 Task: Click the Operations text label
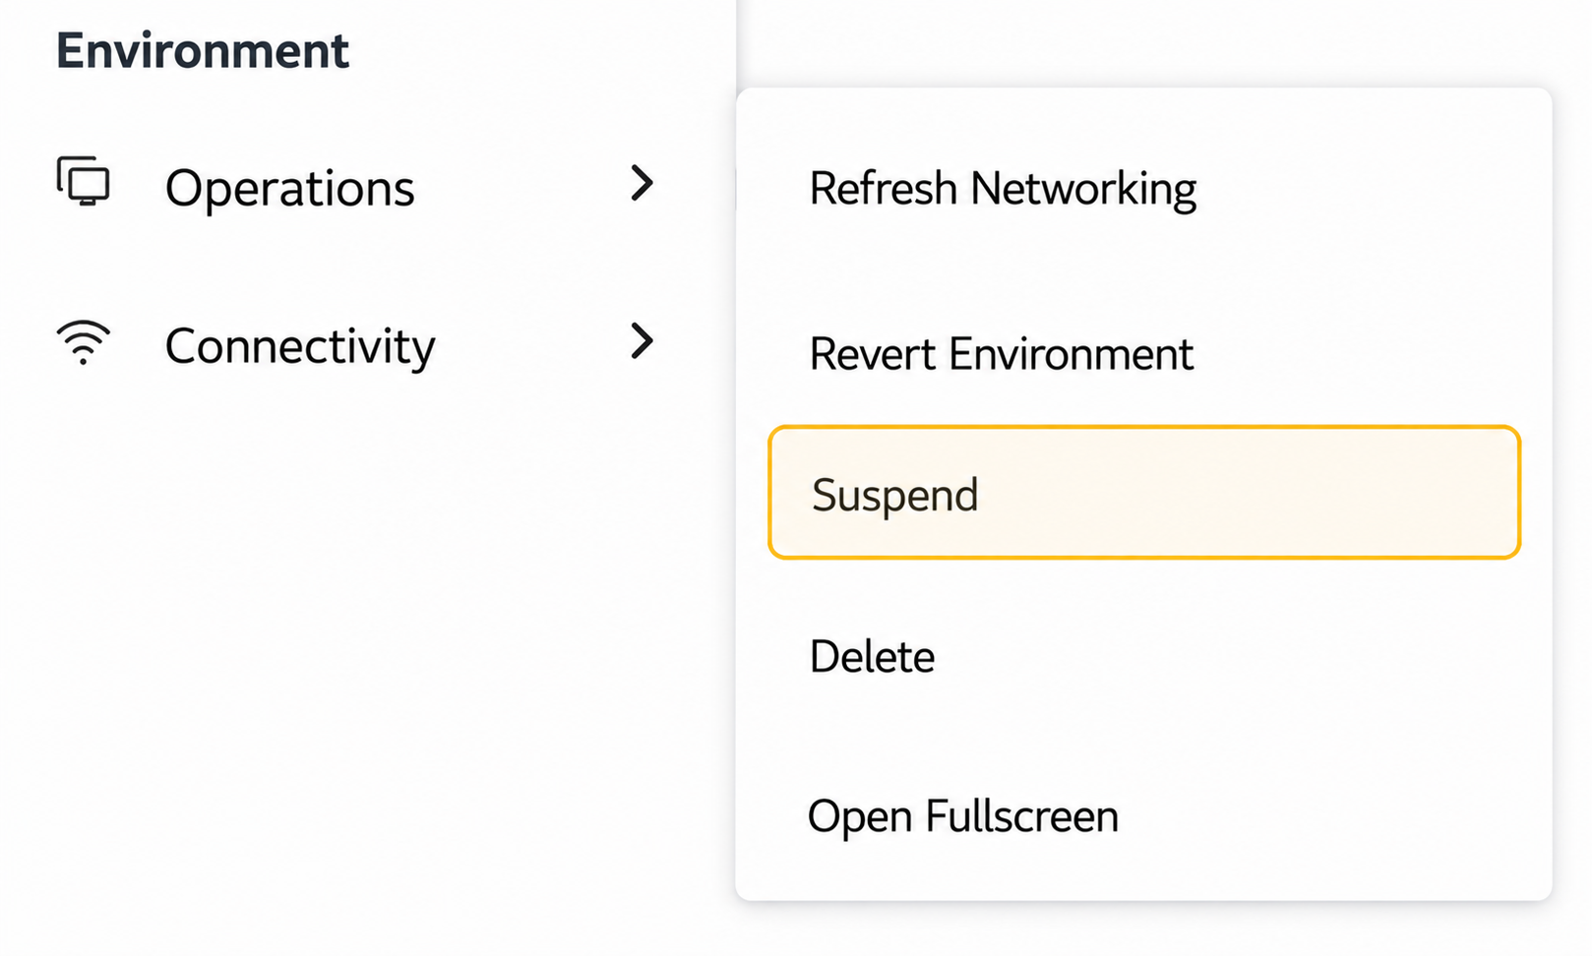(x=290, y=188)
